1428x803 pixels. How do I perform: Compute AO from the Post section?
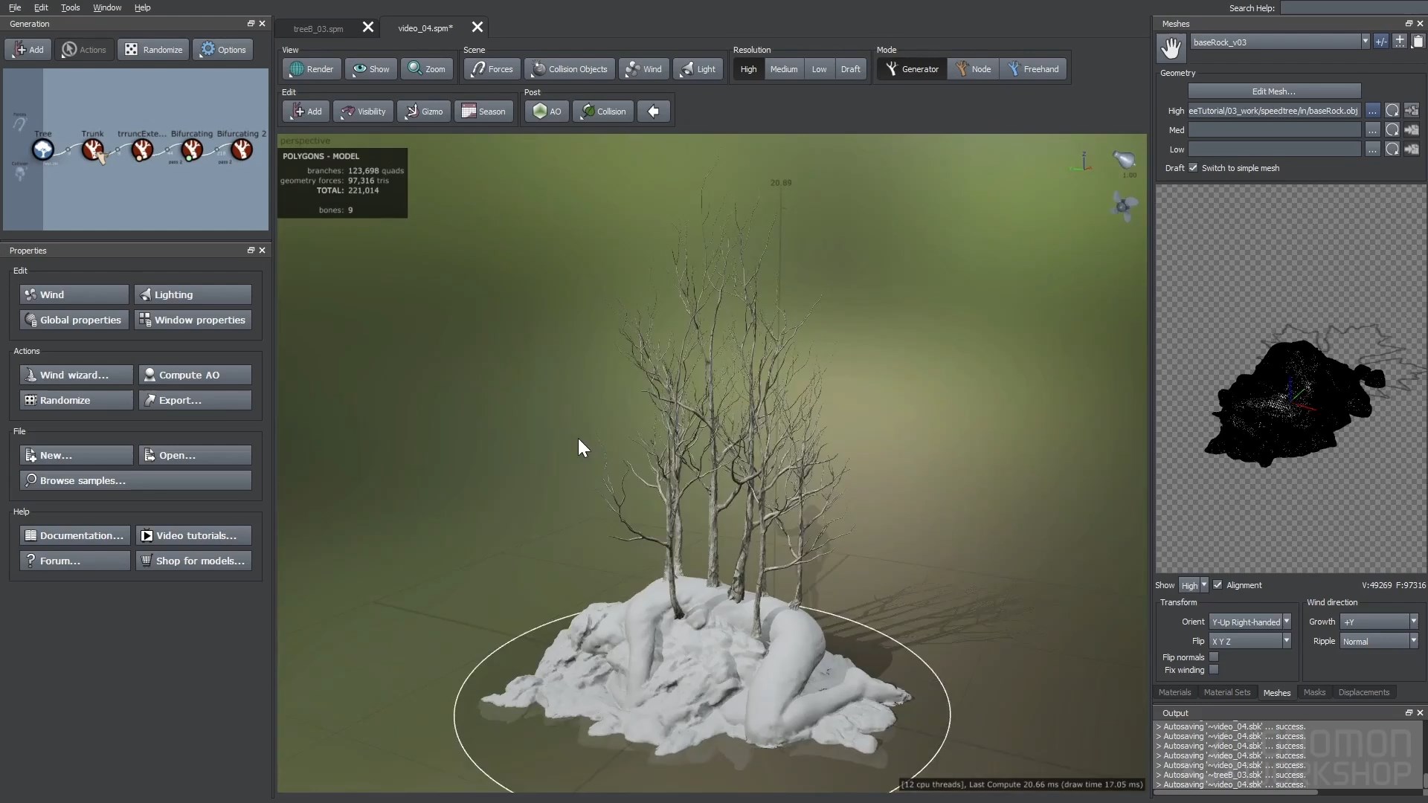[546, 111]
